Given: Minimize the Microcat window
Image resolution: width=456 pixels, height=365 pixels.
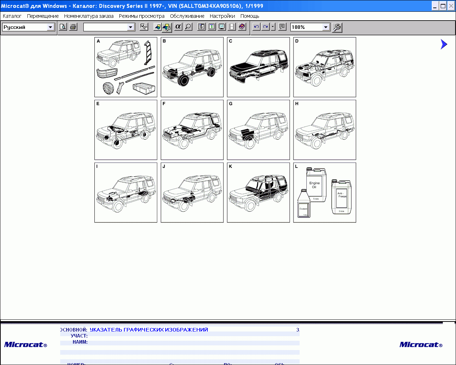Looking at the screenshot, I should (435, 6).
